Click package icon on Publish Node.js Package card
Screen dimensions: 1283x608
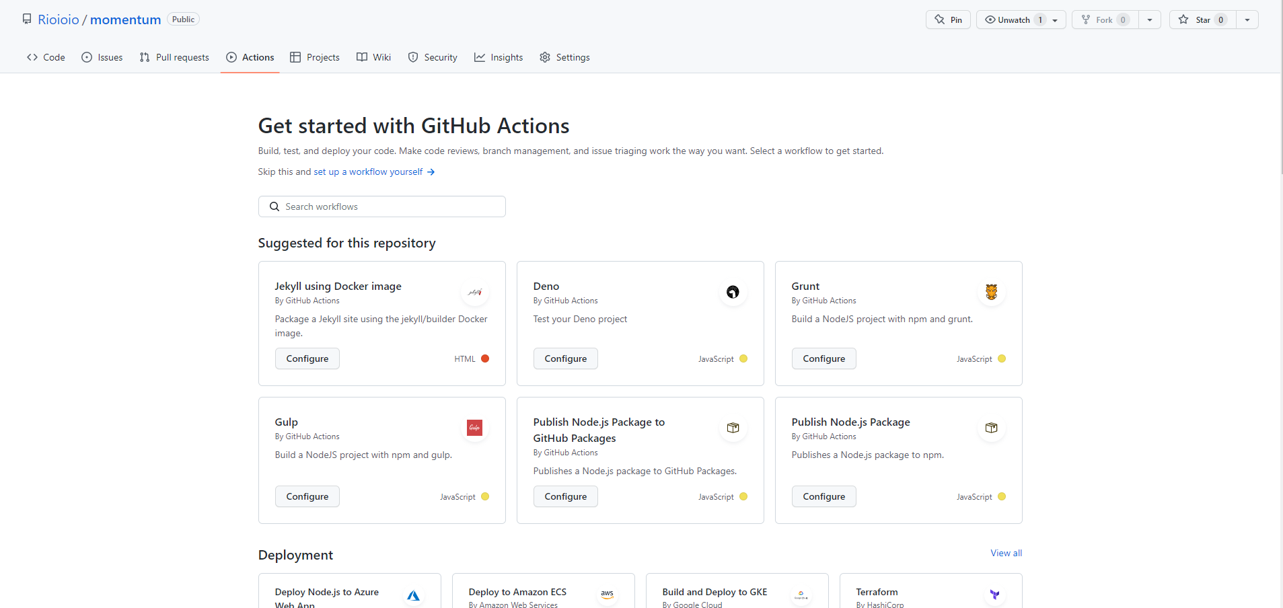tap(992, 428)
